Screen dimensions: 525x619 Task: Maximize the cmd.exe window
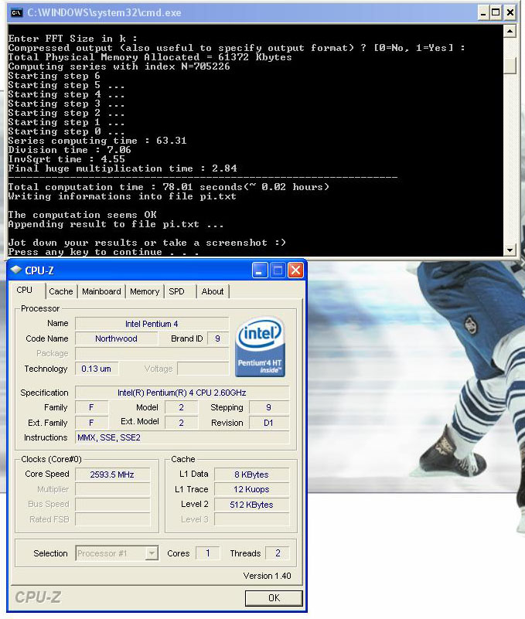[496, 13]
